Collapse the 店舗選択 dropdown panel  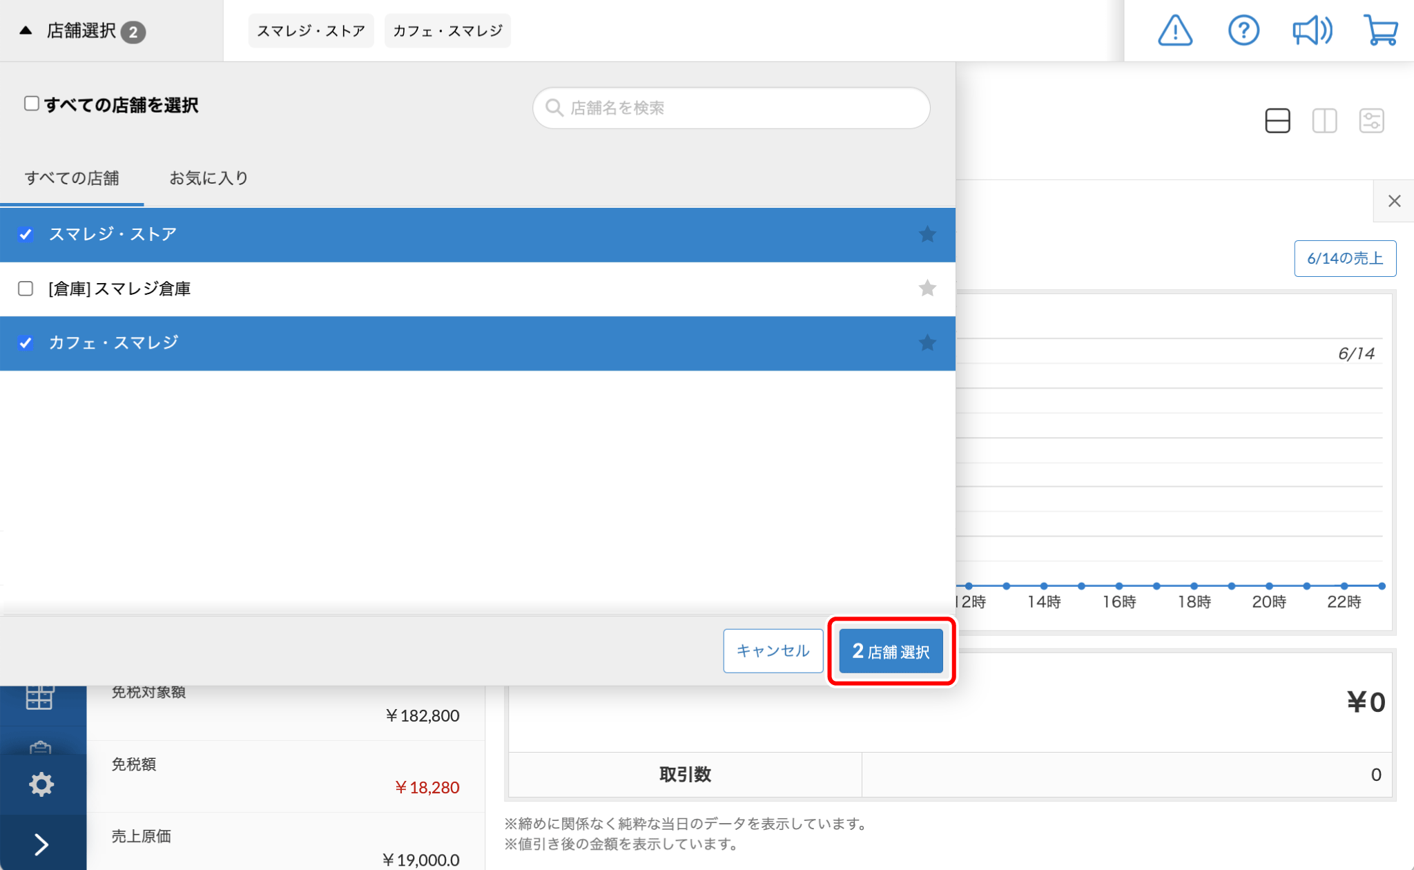point(81,31)
